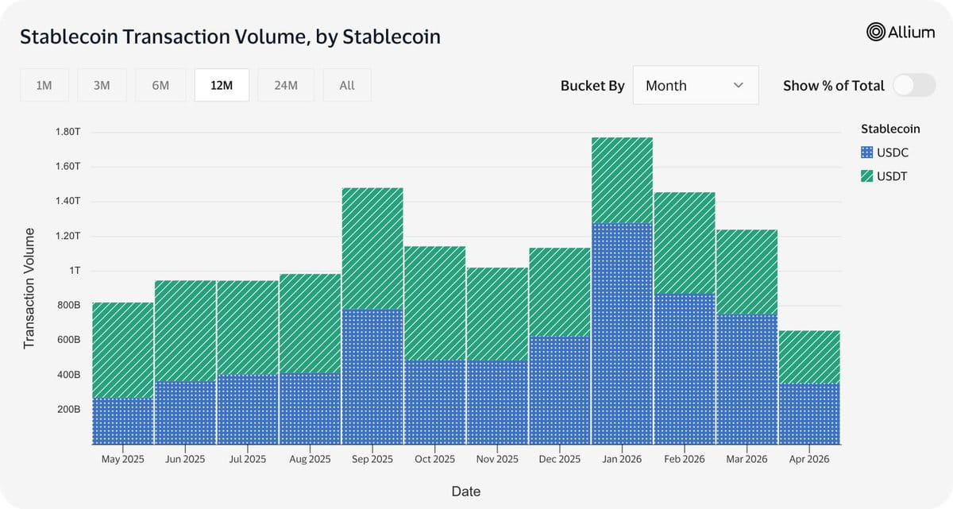The image size is (953, 509).
Task: Click the Jan 2026 axis label
Action: click(x=622, y=459)
